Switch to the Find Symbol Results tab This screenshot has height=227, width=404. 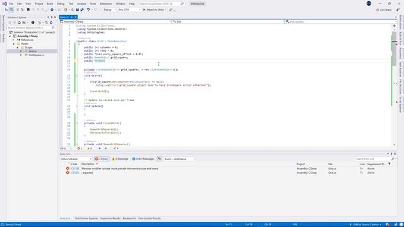point(150,219)
